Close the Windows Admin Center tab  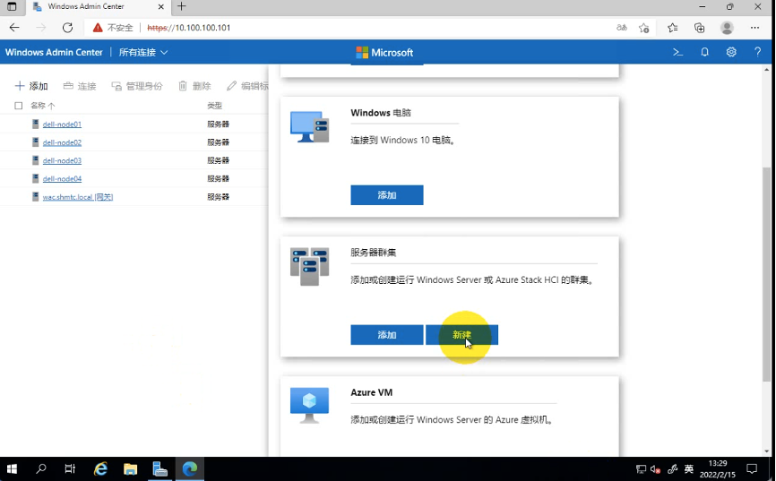click(x=160, y=7)
